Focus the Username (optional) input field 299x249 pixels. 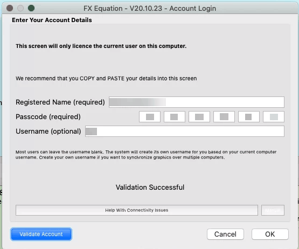pyautogui.click(x=185, y=132)
